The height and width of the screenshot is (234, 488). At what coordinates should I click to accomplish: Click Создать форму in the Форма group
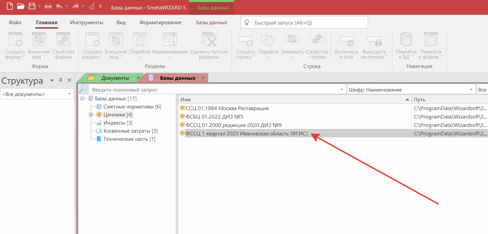pyautogui.click(x=15, y=45)
